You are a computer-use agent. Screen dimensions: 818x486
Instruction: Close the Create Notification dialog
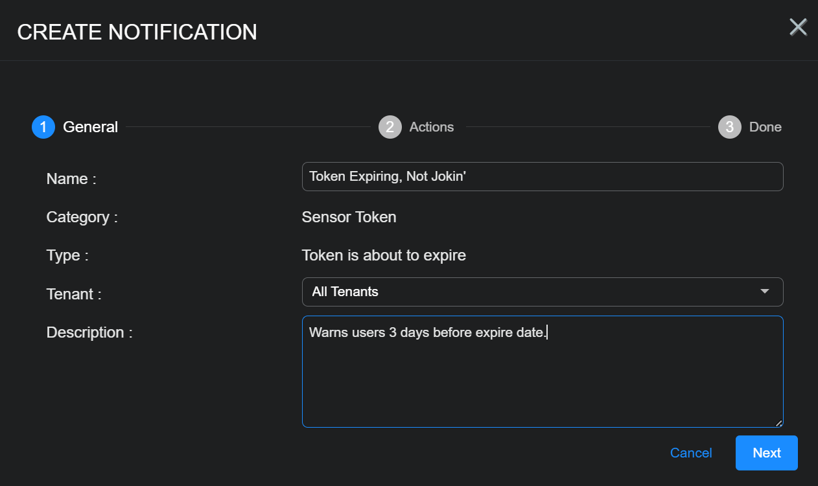(798, 27)
